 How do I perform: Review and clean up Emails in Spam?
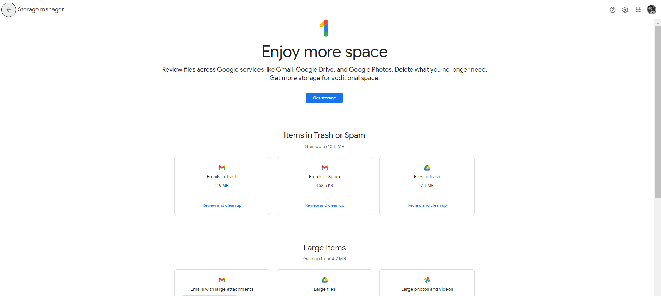coord(324,205)
